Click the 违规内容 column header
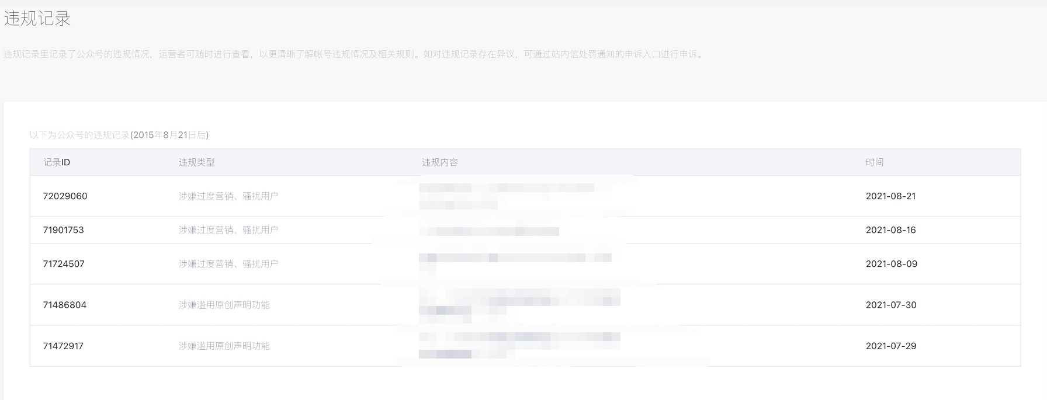The image size is (1047, 400). 440,162
